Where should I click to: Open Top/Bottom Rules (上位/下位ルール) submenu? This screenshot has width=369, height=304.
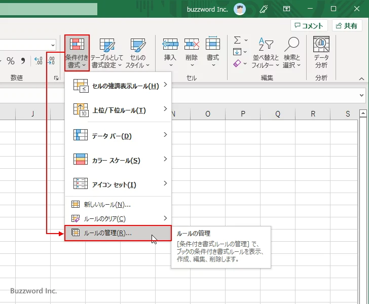118,110
